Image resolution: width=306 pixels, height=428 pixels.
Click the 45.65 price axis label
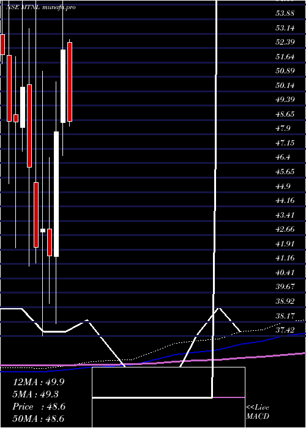point(285,171)
